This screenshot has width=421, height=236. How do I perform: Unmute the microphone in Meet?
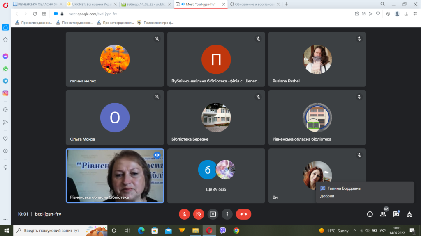click(x=185, y=214)
